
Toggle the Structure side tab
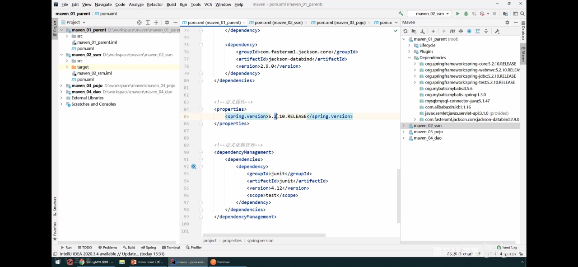55,206
